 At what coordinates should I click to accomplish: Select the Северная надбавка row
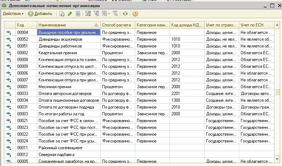pyautogui.click(x=139, y=155)
